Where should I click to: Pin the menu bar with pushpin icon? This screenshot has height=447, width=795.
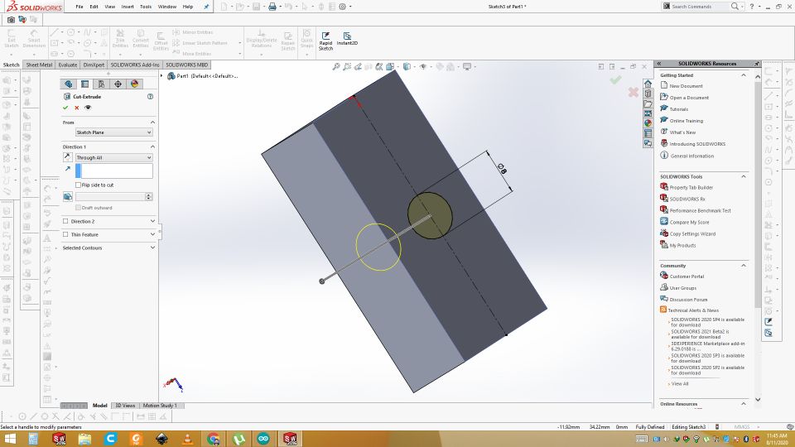(x=206, y=7)
